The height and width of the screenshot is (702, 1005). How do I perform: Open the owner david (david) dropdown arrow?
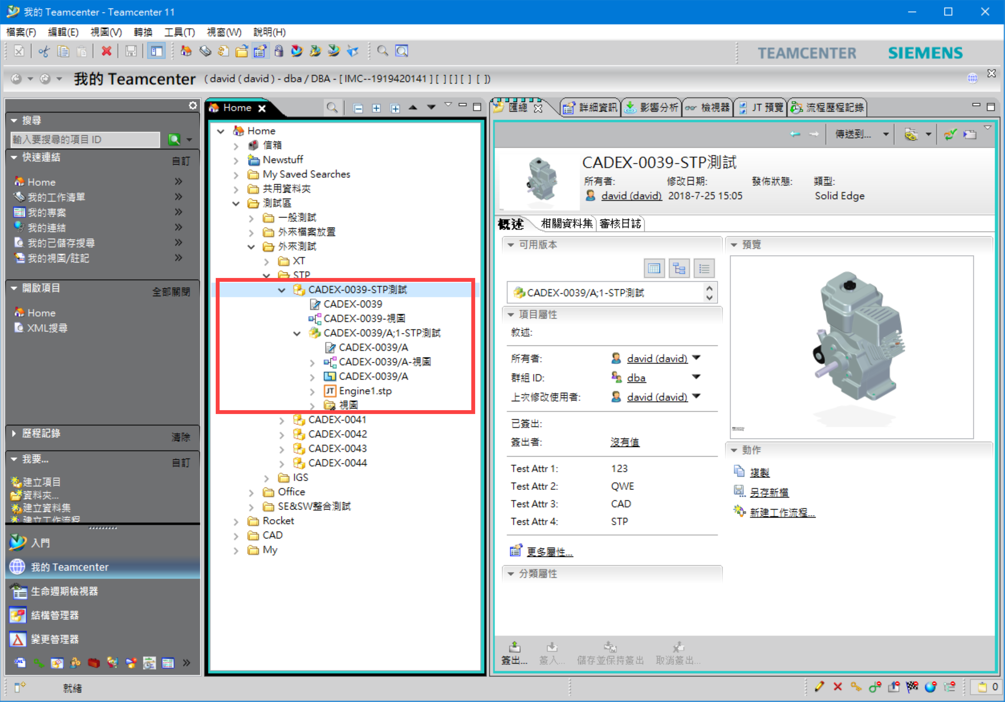coord(696,358)
